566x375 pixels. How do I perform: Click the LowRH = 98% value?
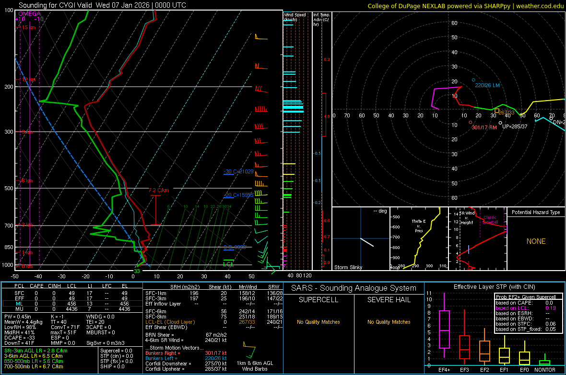tap(20, 327)
